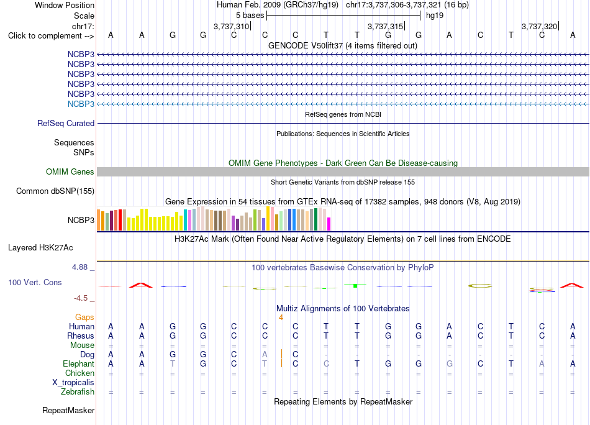Click the Human species label
The width and height of the screenshot is (590, 425).
[81, 326]
